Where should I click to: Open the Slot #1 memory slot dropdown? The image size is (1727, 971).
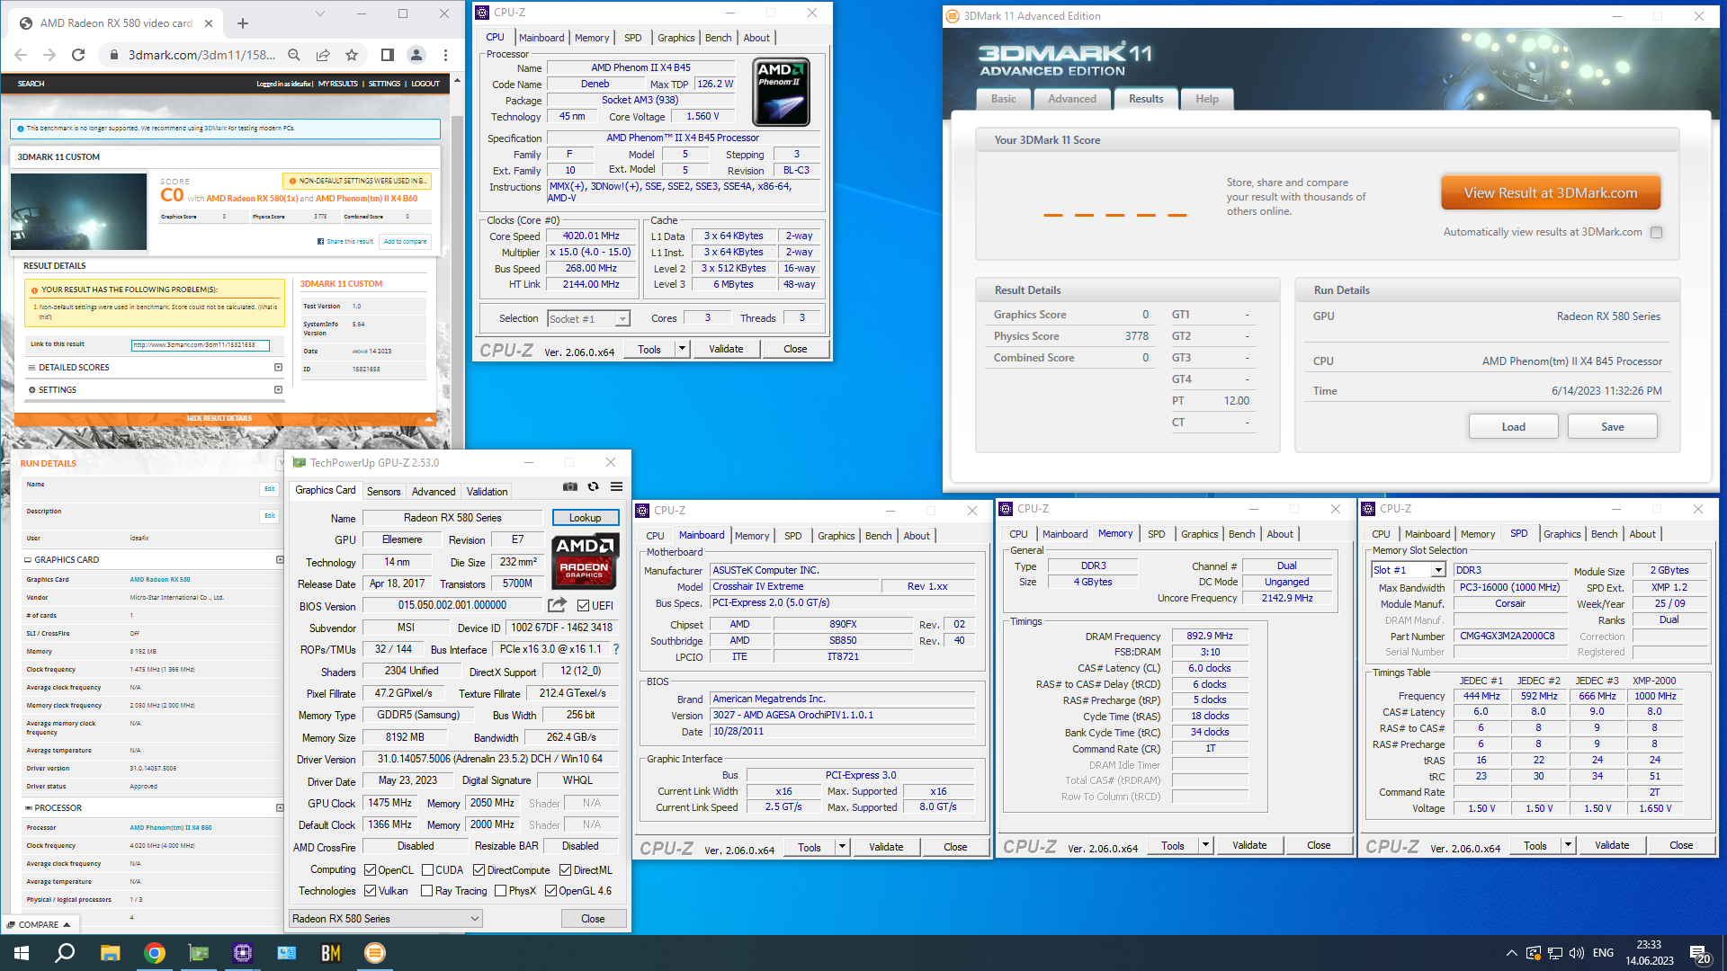pos(1409,570)
